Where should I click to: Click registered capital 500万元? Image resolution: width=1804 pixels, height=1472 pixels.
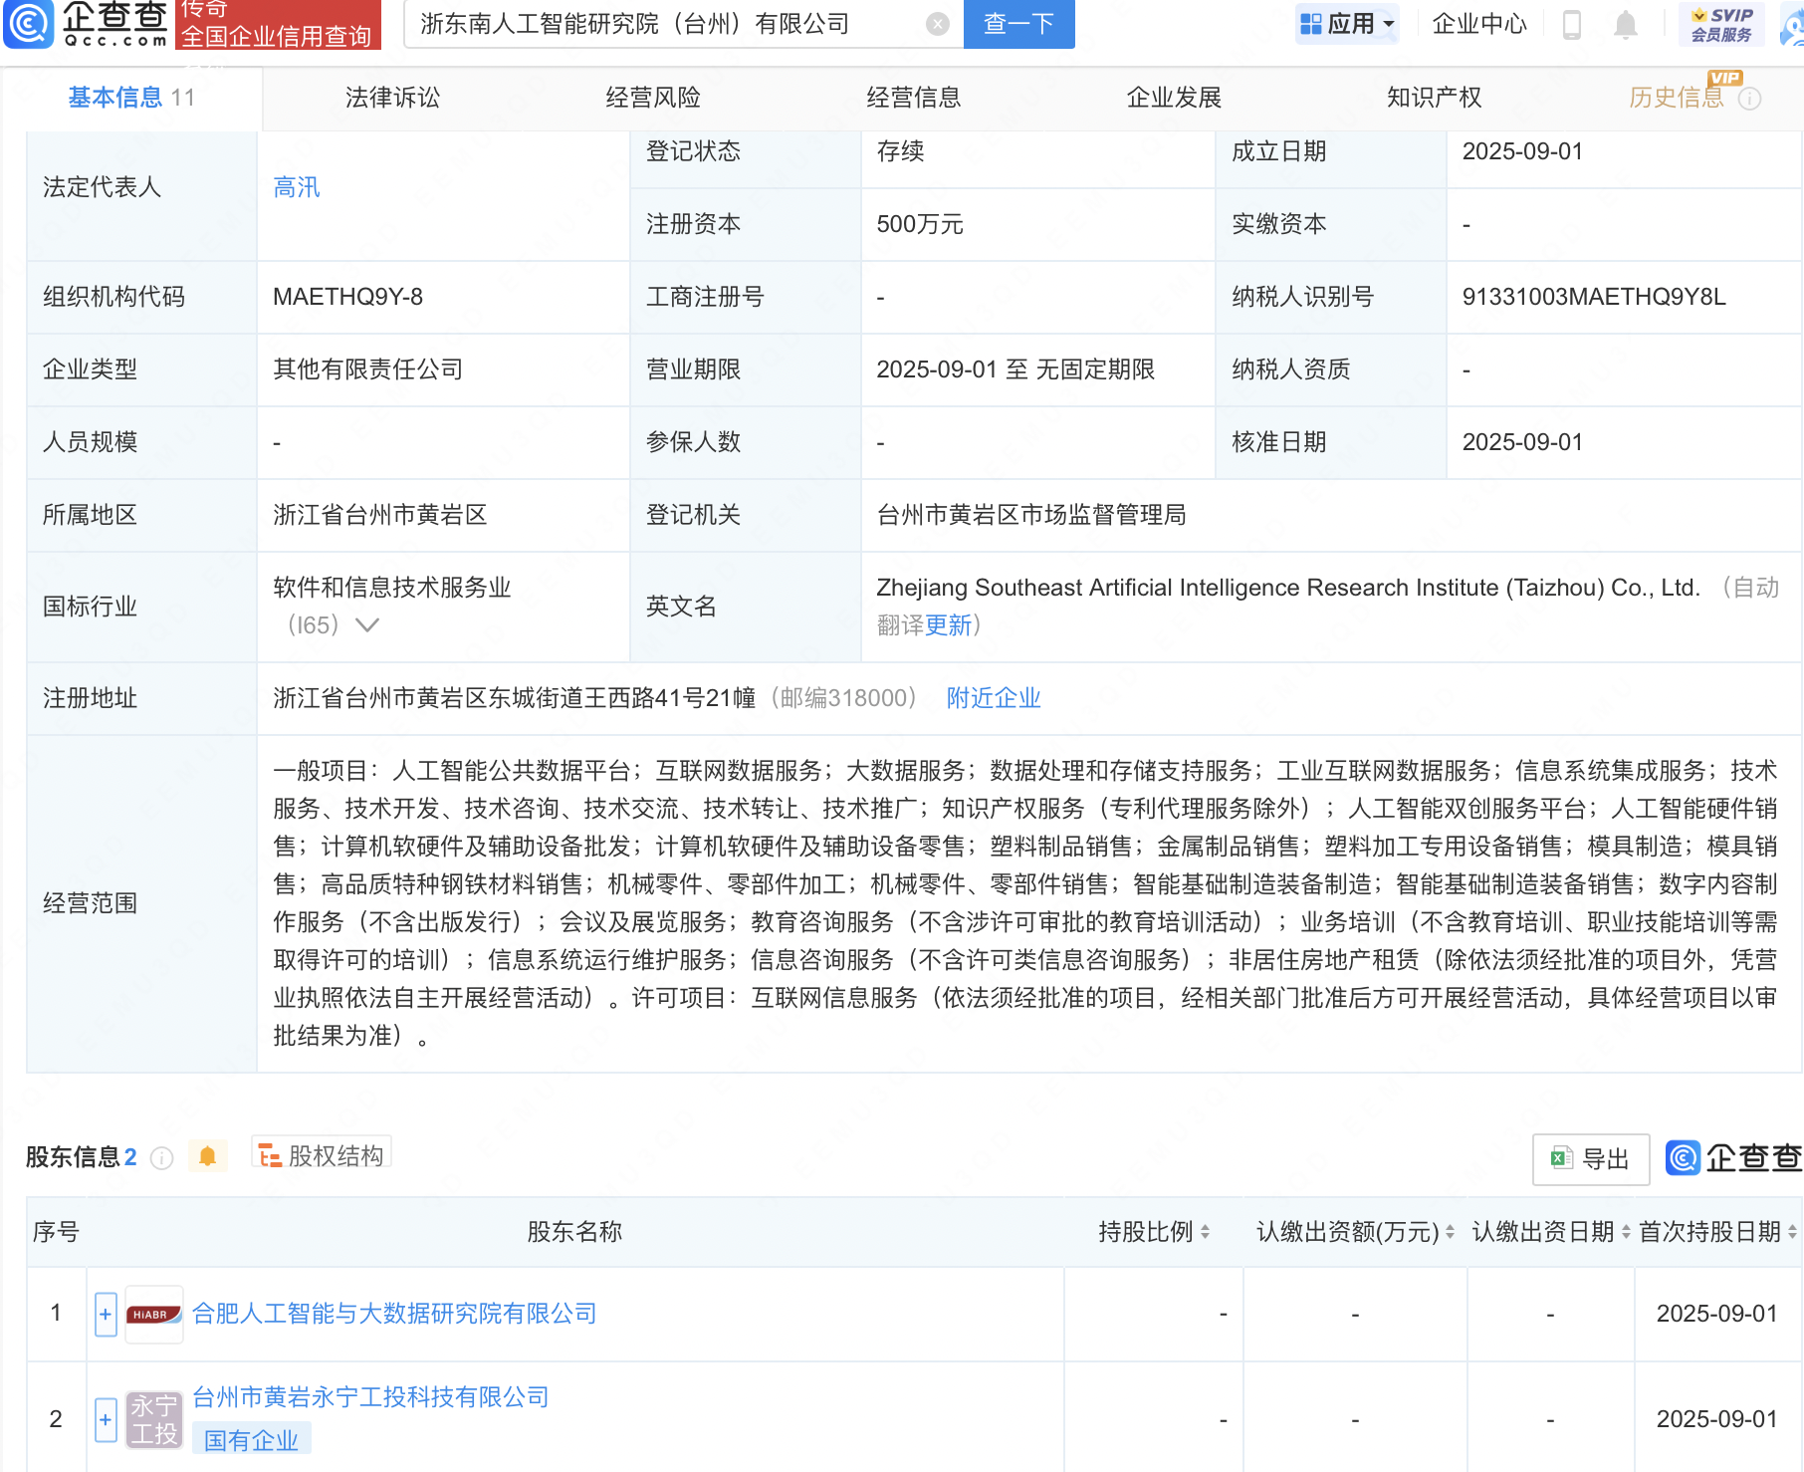[920, 224]
